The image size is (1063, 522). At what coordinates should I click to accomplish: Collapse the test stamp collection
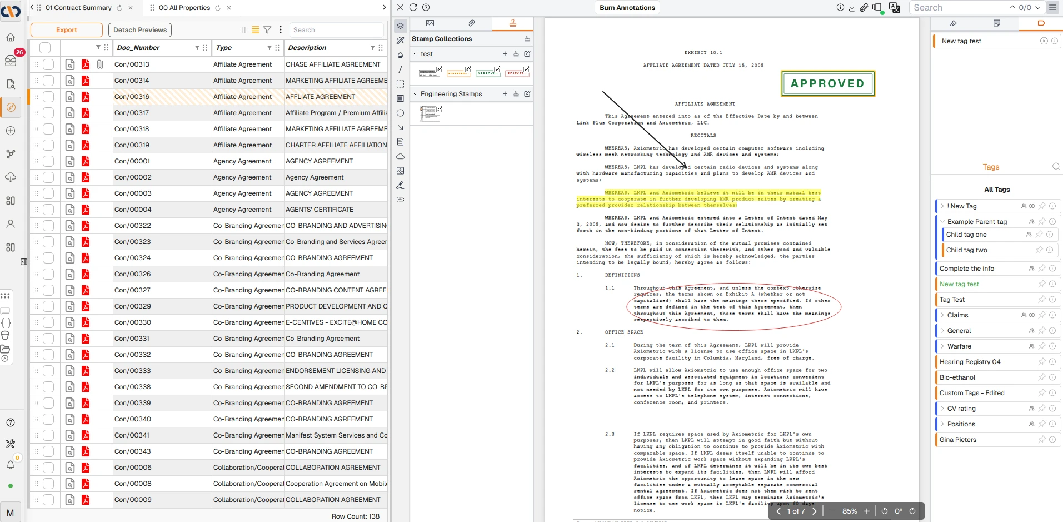point(415,54)
